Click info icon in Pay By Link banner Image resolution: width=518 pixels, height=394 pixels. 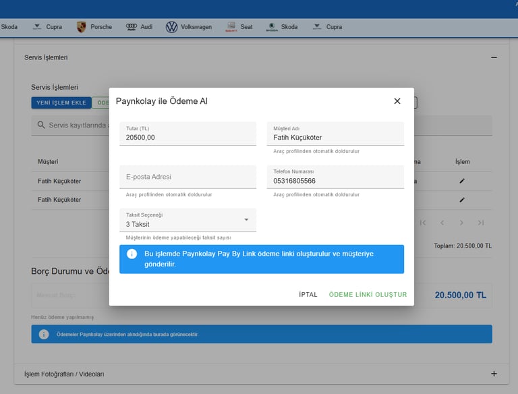(132, 254)
